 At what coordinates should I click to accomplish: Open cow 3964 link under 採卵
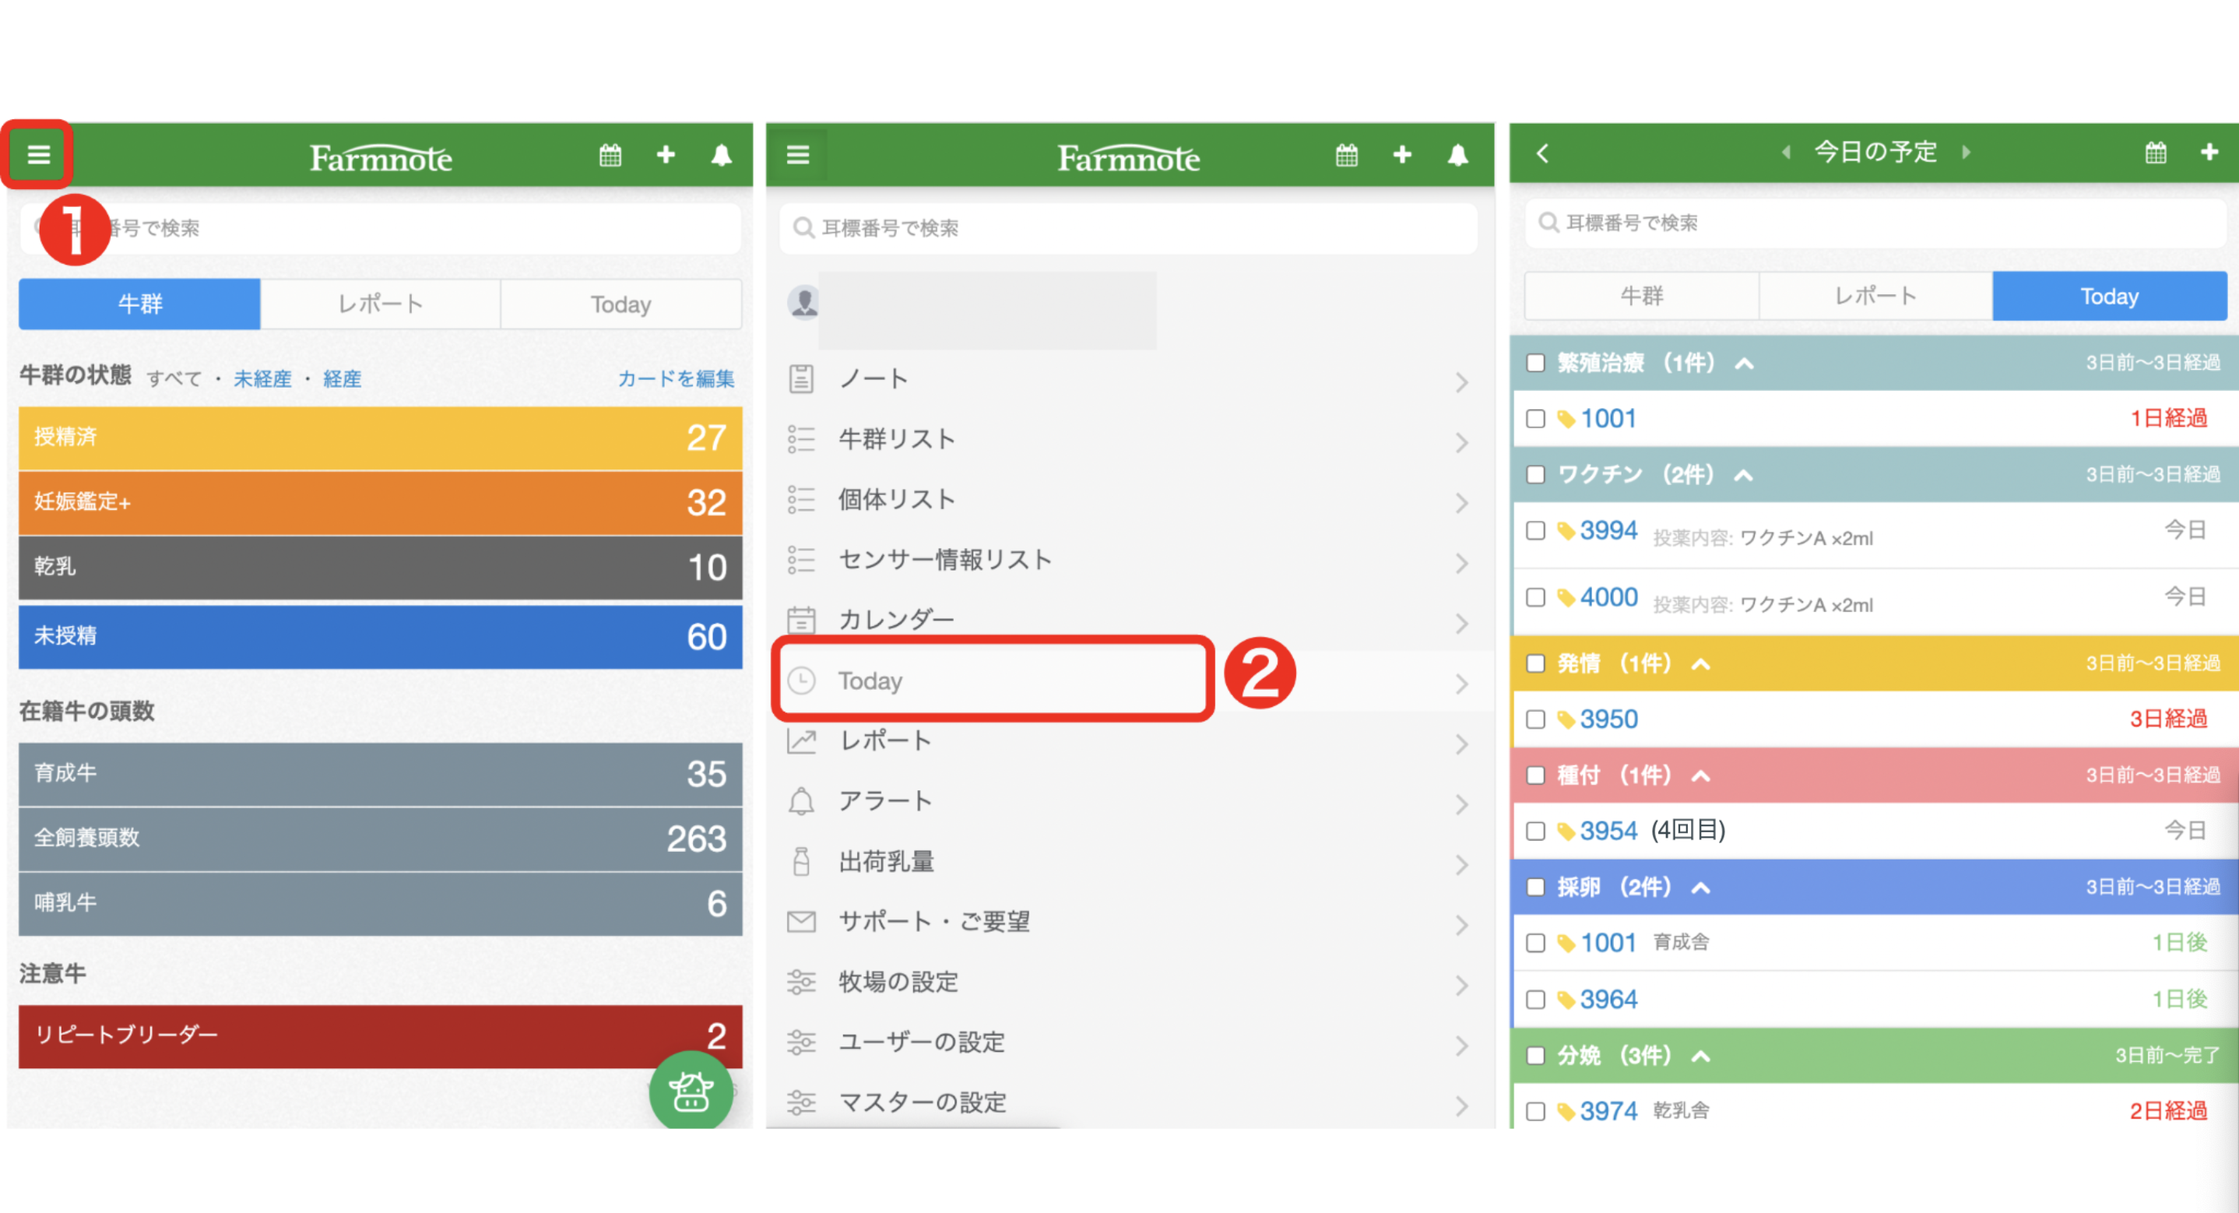point(1609,999)
